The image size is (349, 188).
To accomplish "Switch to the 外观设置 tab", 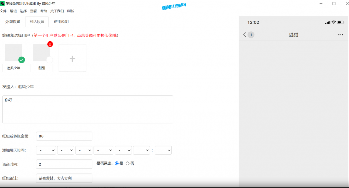I will [x=13, y=22].
